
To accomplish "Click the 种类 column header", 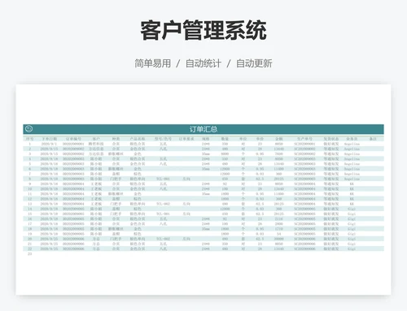I will 116,139.
